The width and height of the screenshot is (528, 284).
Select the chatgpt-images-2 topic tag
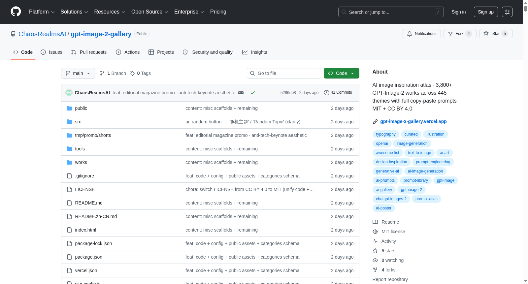pos(391,199)
